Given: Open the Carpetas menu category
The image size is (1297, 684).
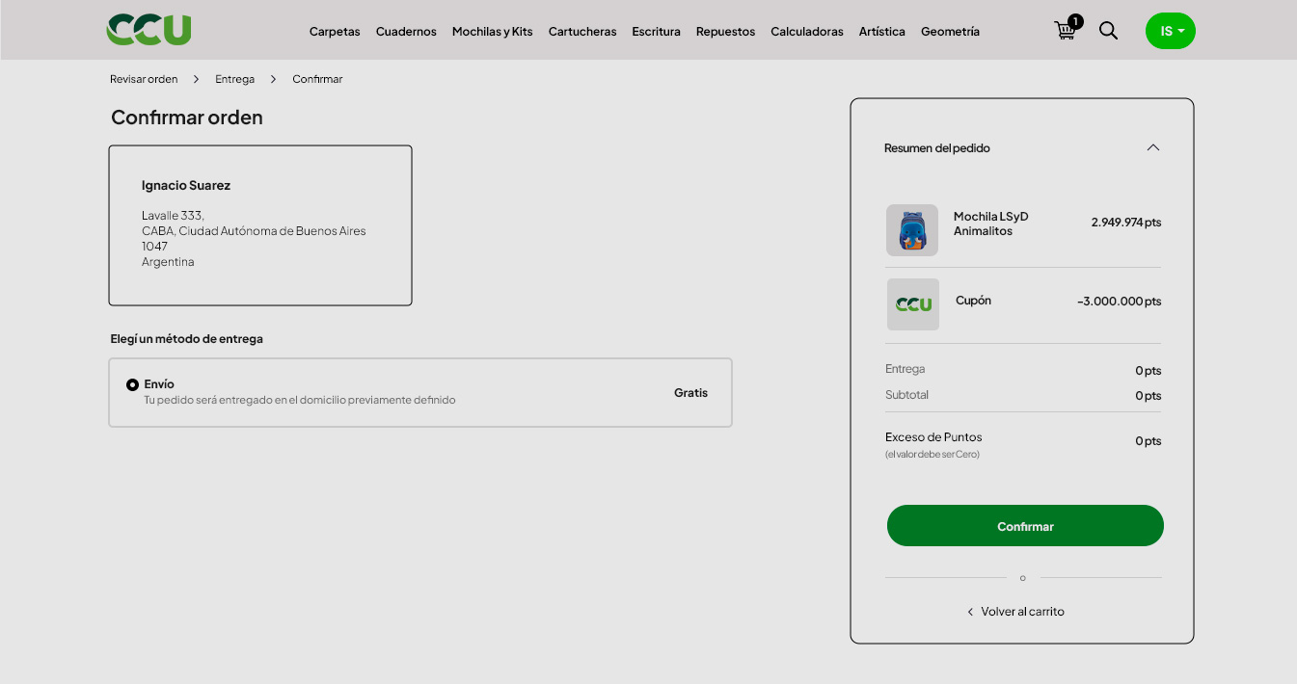Looking at the screenshot, I should [335, 32].
